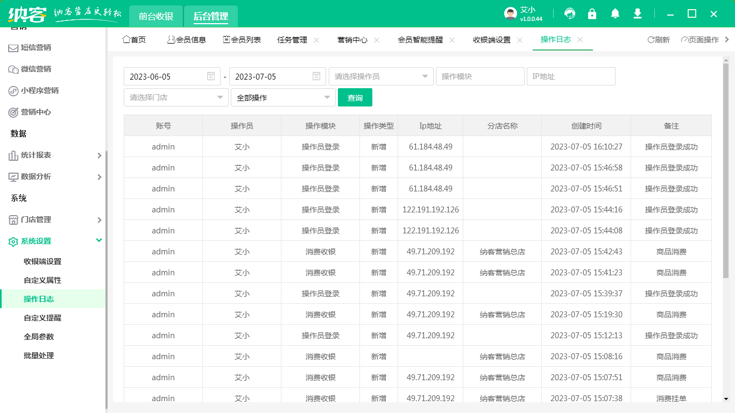Open calendar picker for end date 2023-07-05
The width and height of the screenshot is (735, 413).
click(x=316, y=76)
